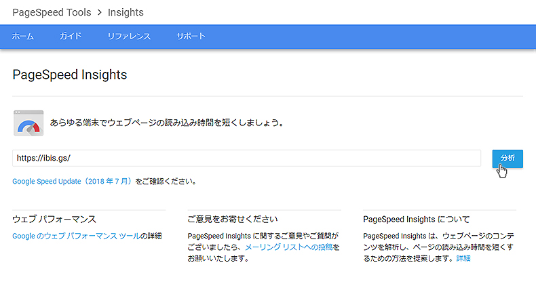The image size is (536, 288).
Task: Open PageSpeed Tools breadcrumb link
Action: point(52,13)
